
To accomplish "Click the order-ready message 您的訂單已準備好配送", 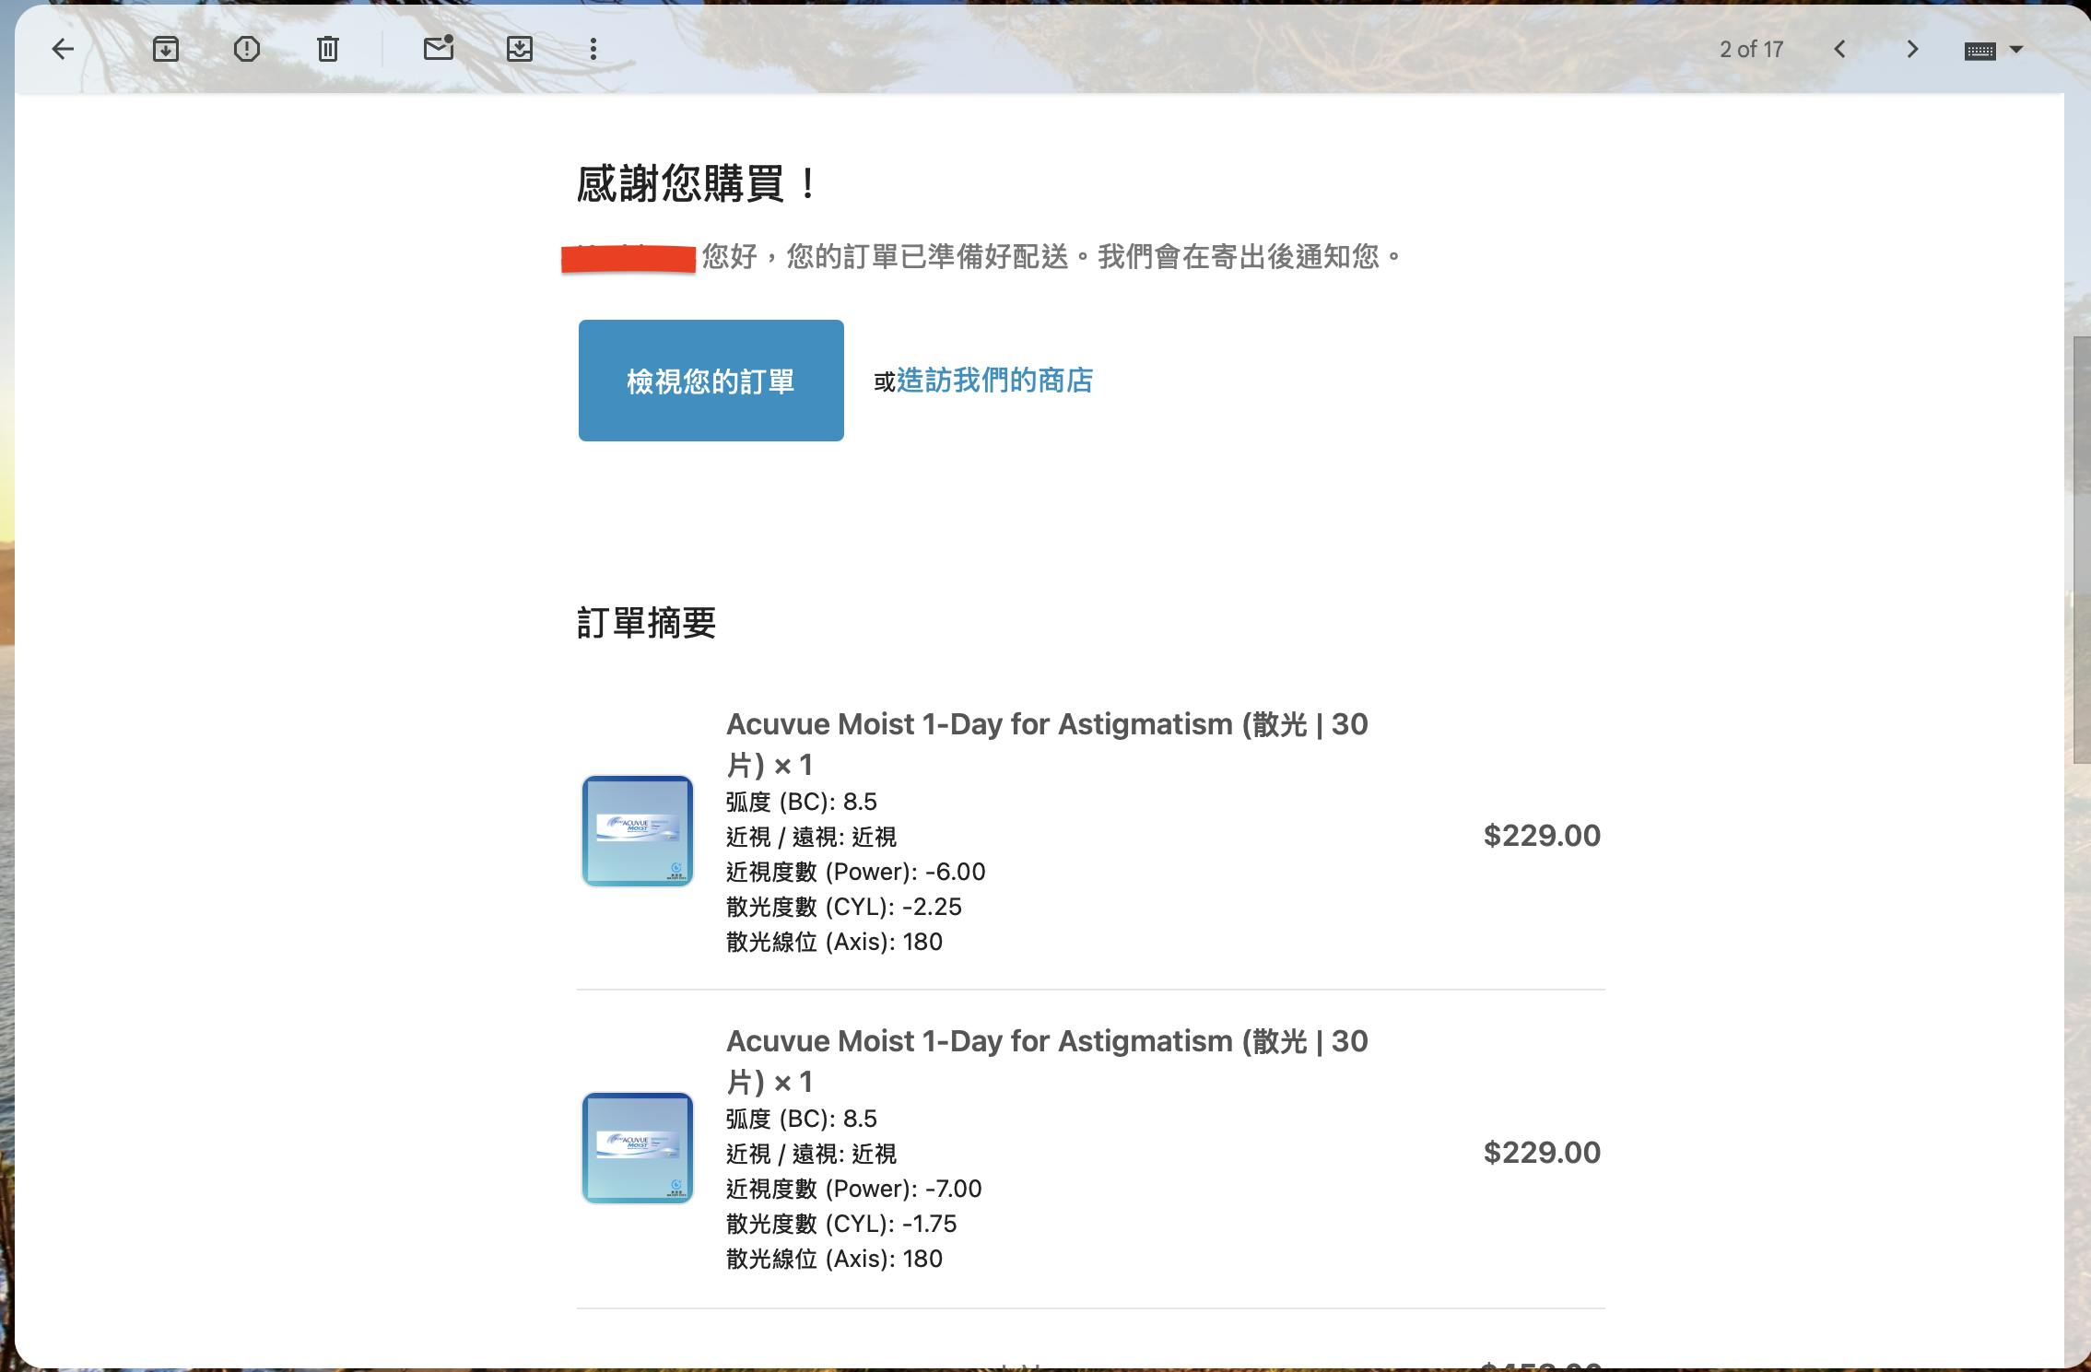I will coord(926,256).
